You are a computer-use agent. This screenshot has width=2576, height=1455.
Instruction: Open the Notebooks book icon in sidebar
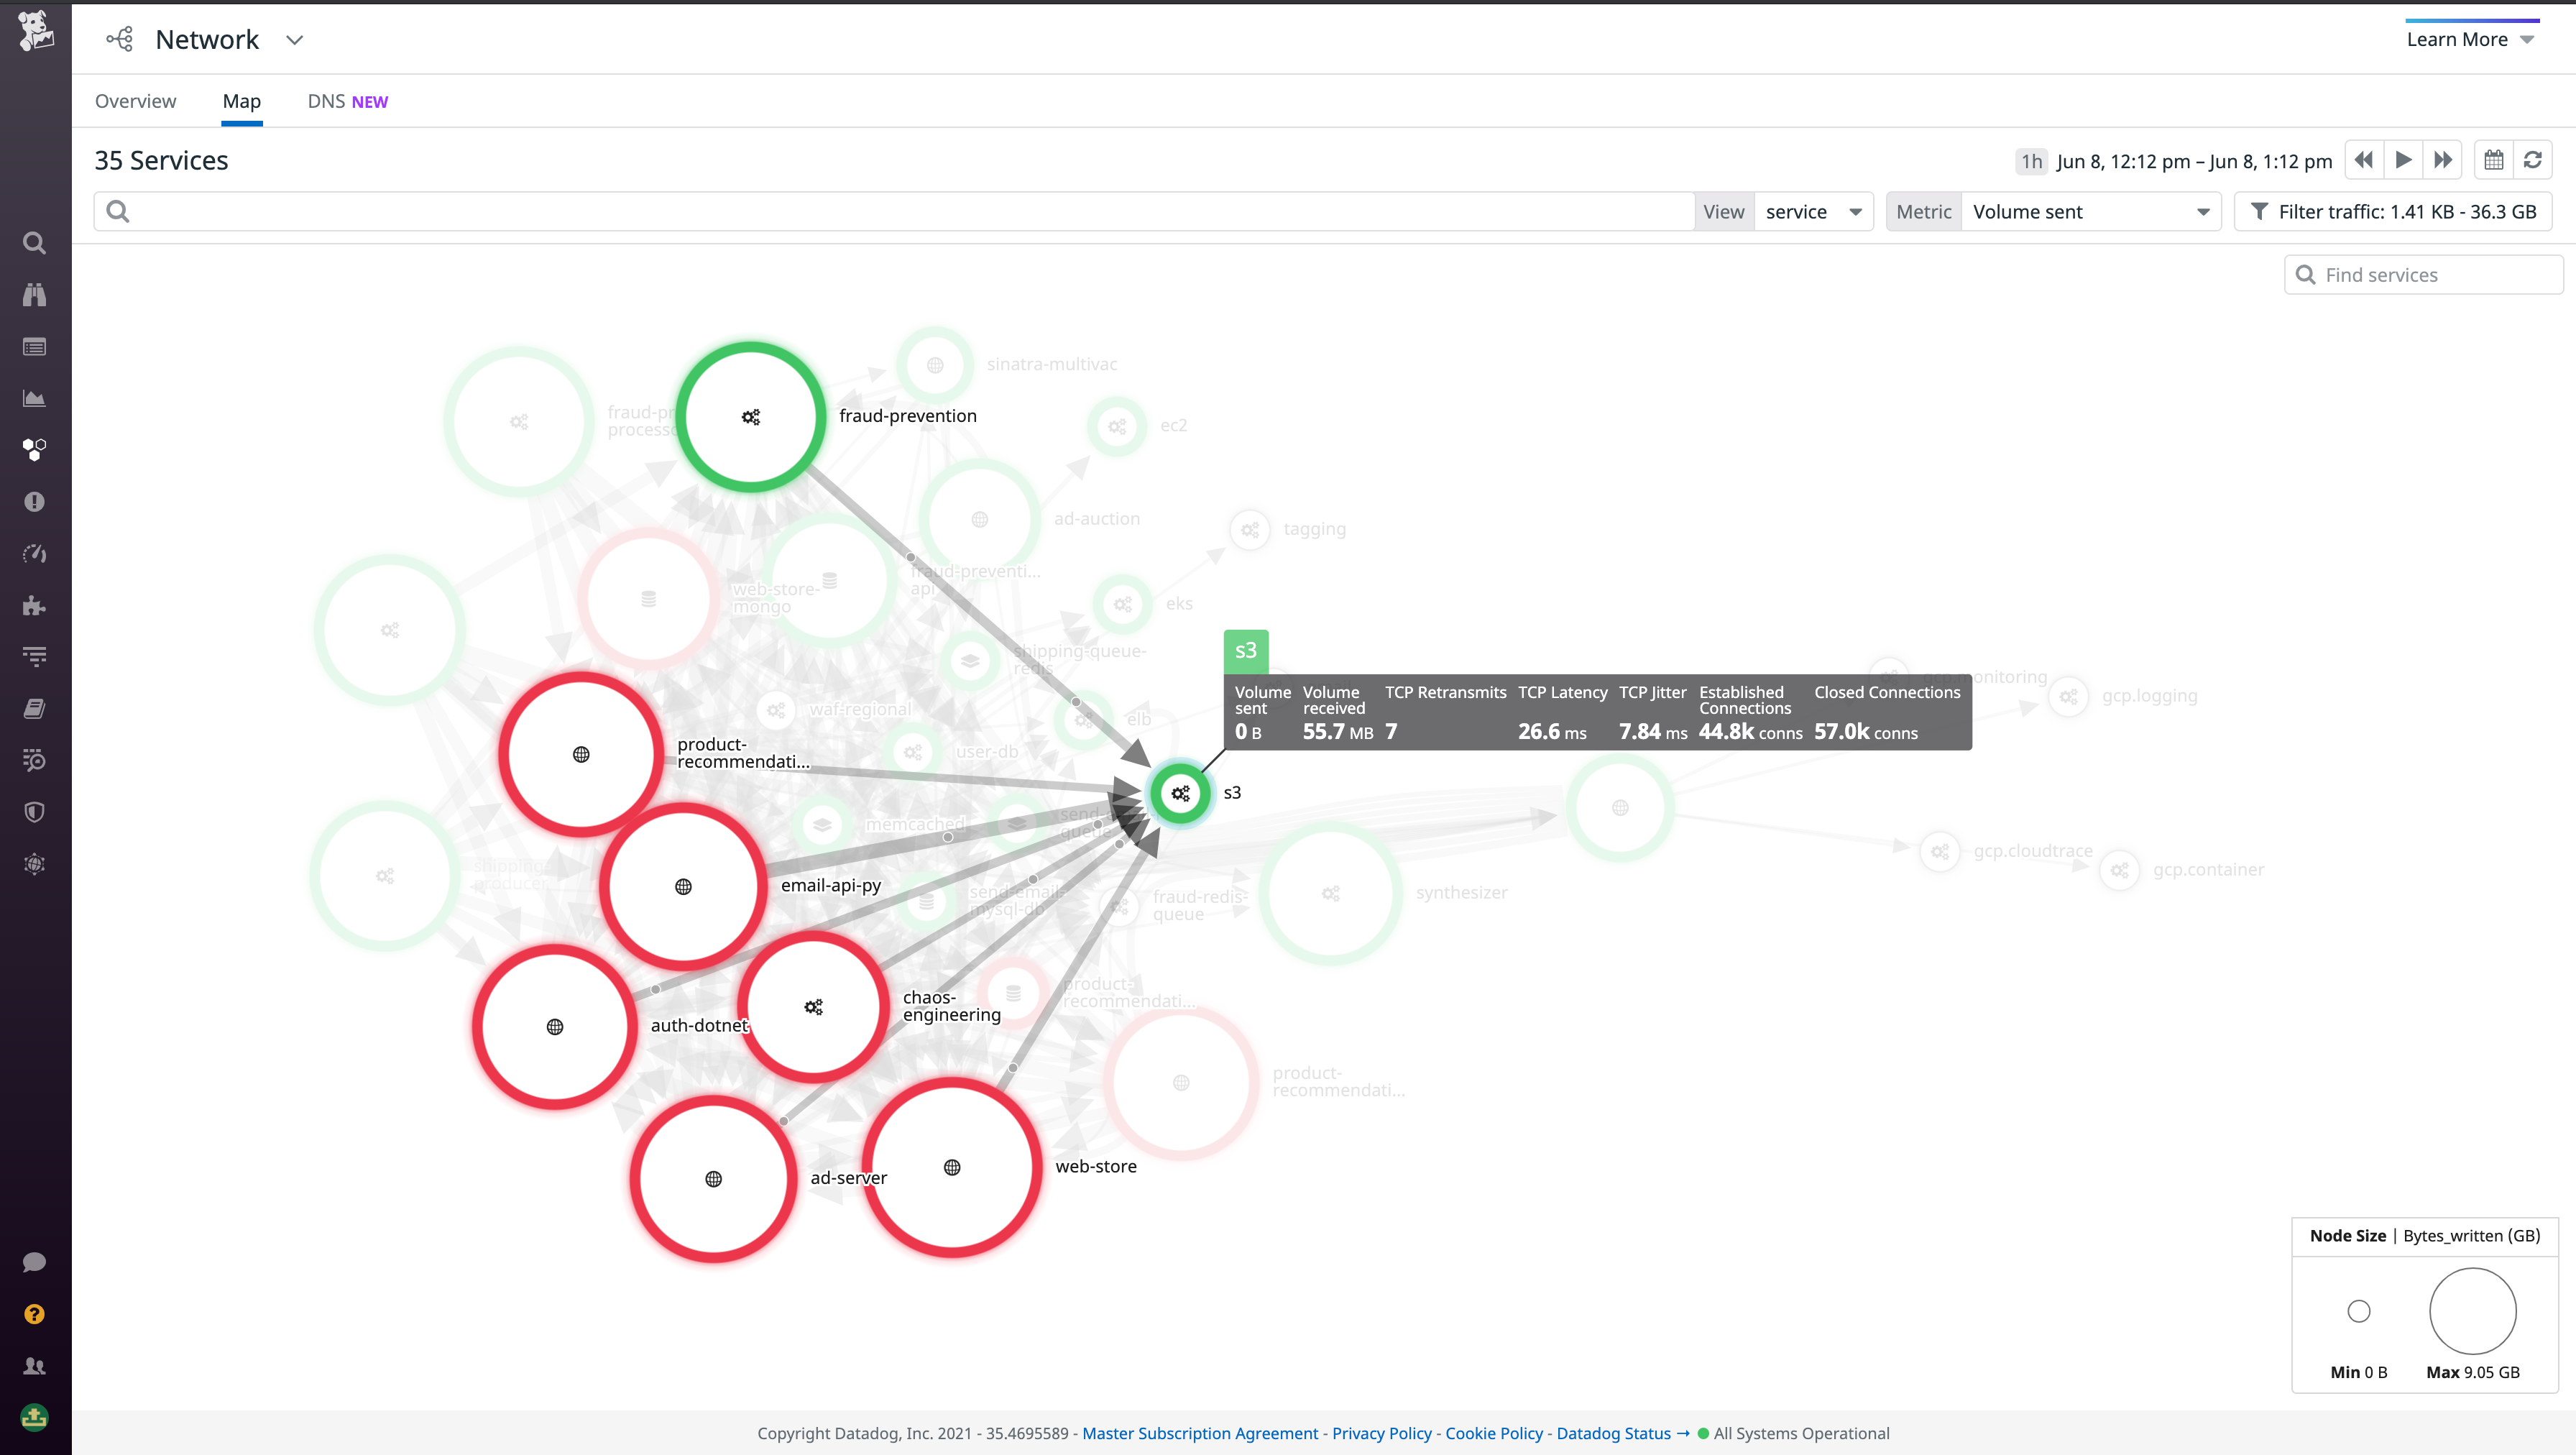(x=35, y=708)
